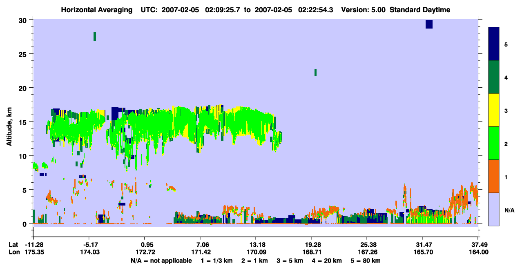Click the dark green color bar segment labeled 4
Screen dimensions: 531x272
494,77
